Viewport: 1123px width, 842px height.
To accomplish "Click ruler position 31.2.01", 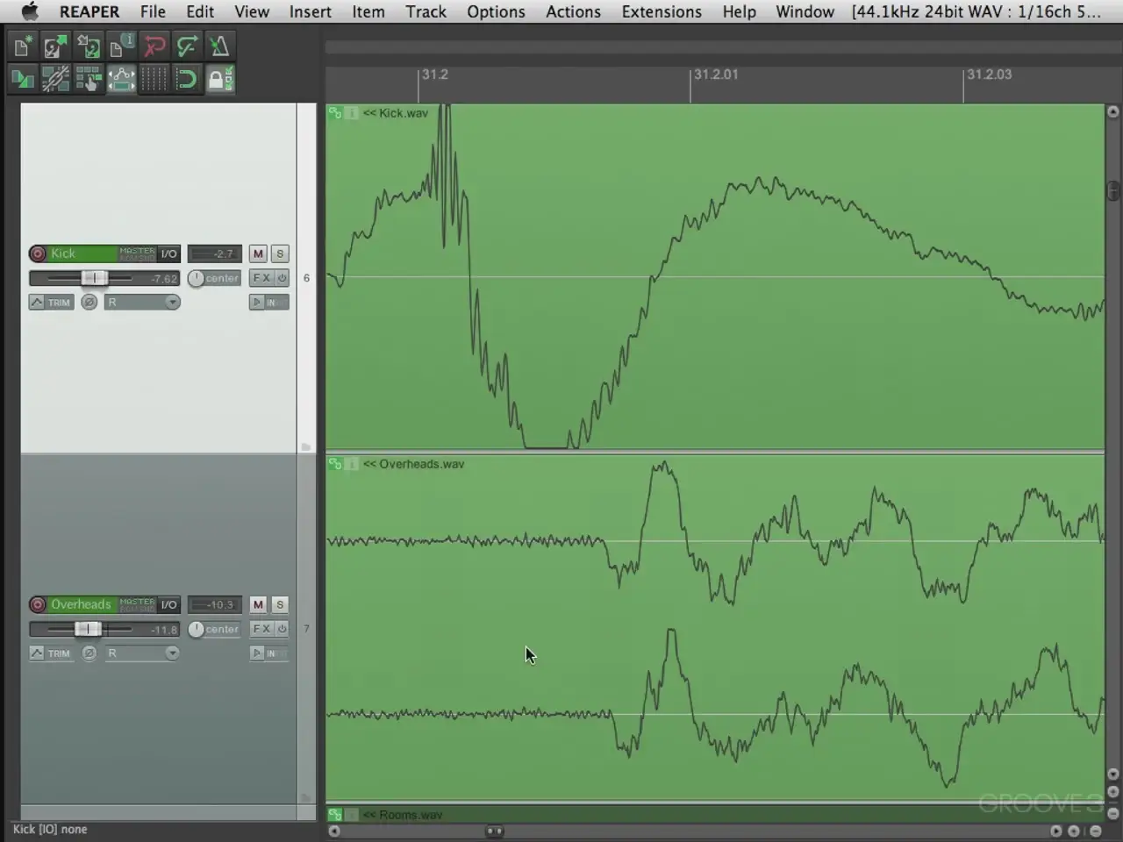I will coord(716,75).
